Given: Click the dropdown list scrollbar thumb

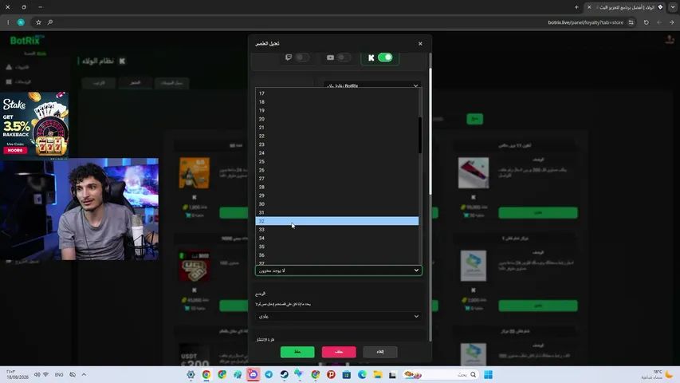Looking at the screenshot, I should pos(420,135).
